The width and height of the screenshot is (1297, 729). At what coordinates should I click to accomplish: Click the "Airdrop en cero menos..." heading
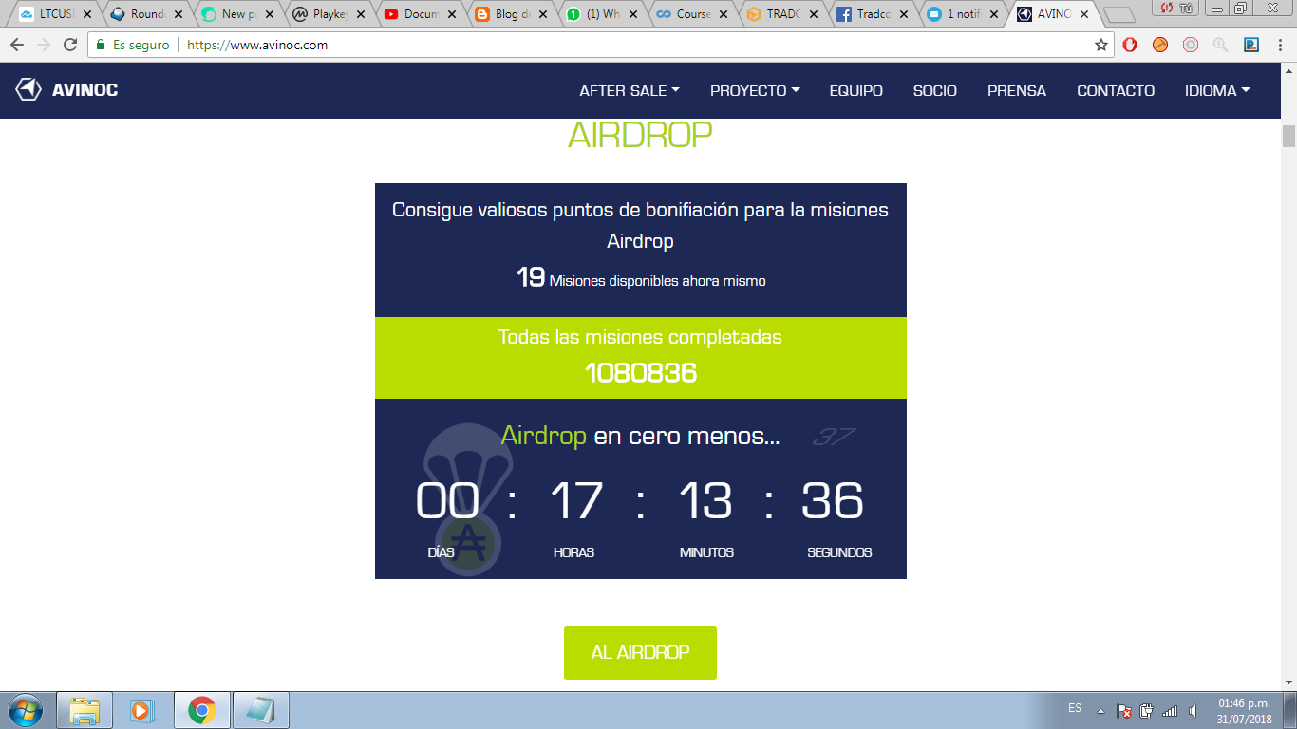click(640, 437)
